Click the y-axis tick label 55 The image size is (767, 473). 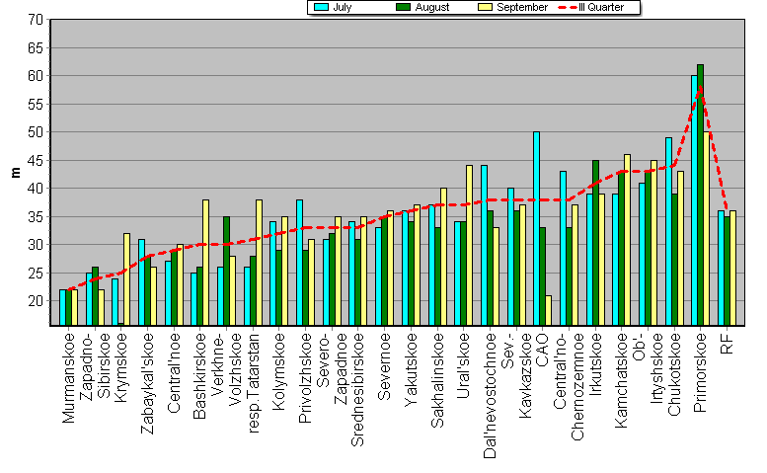pyautogui.click(x=36, y=105)
